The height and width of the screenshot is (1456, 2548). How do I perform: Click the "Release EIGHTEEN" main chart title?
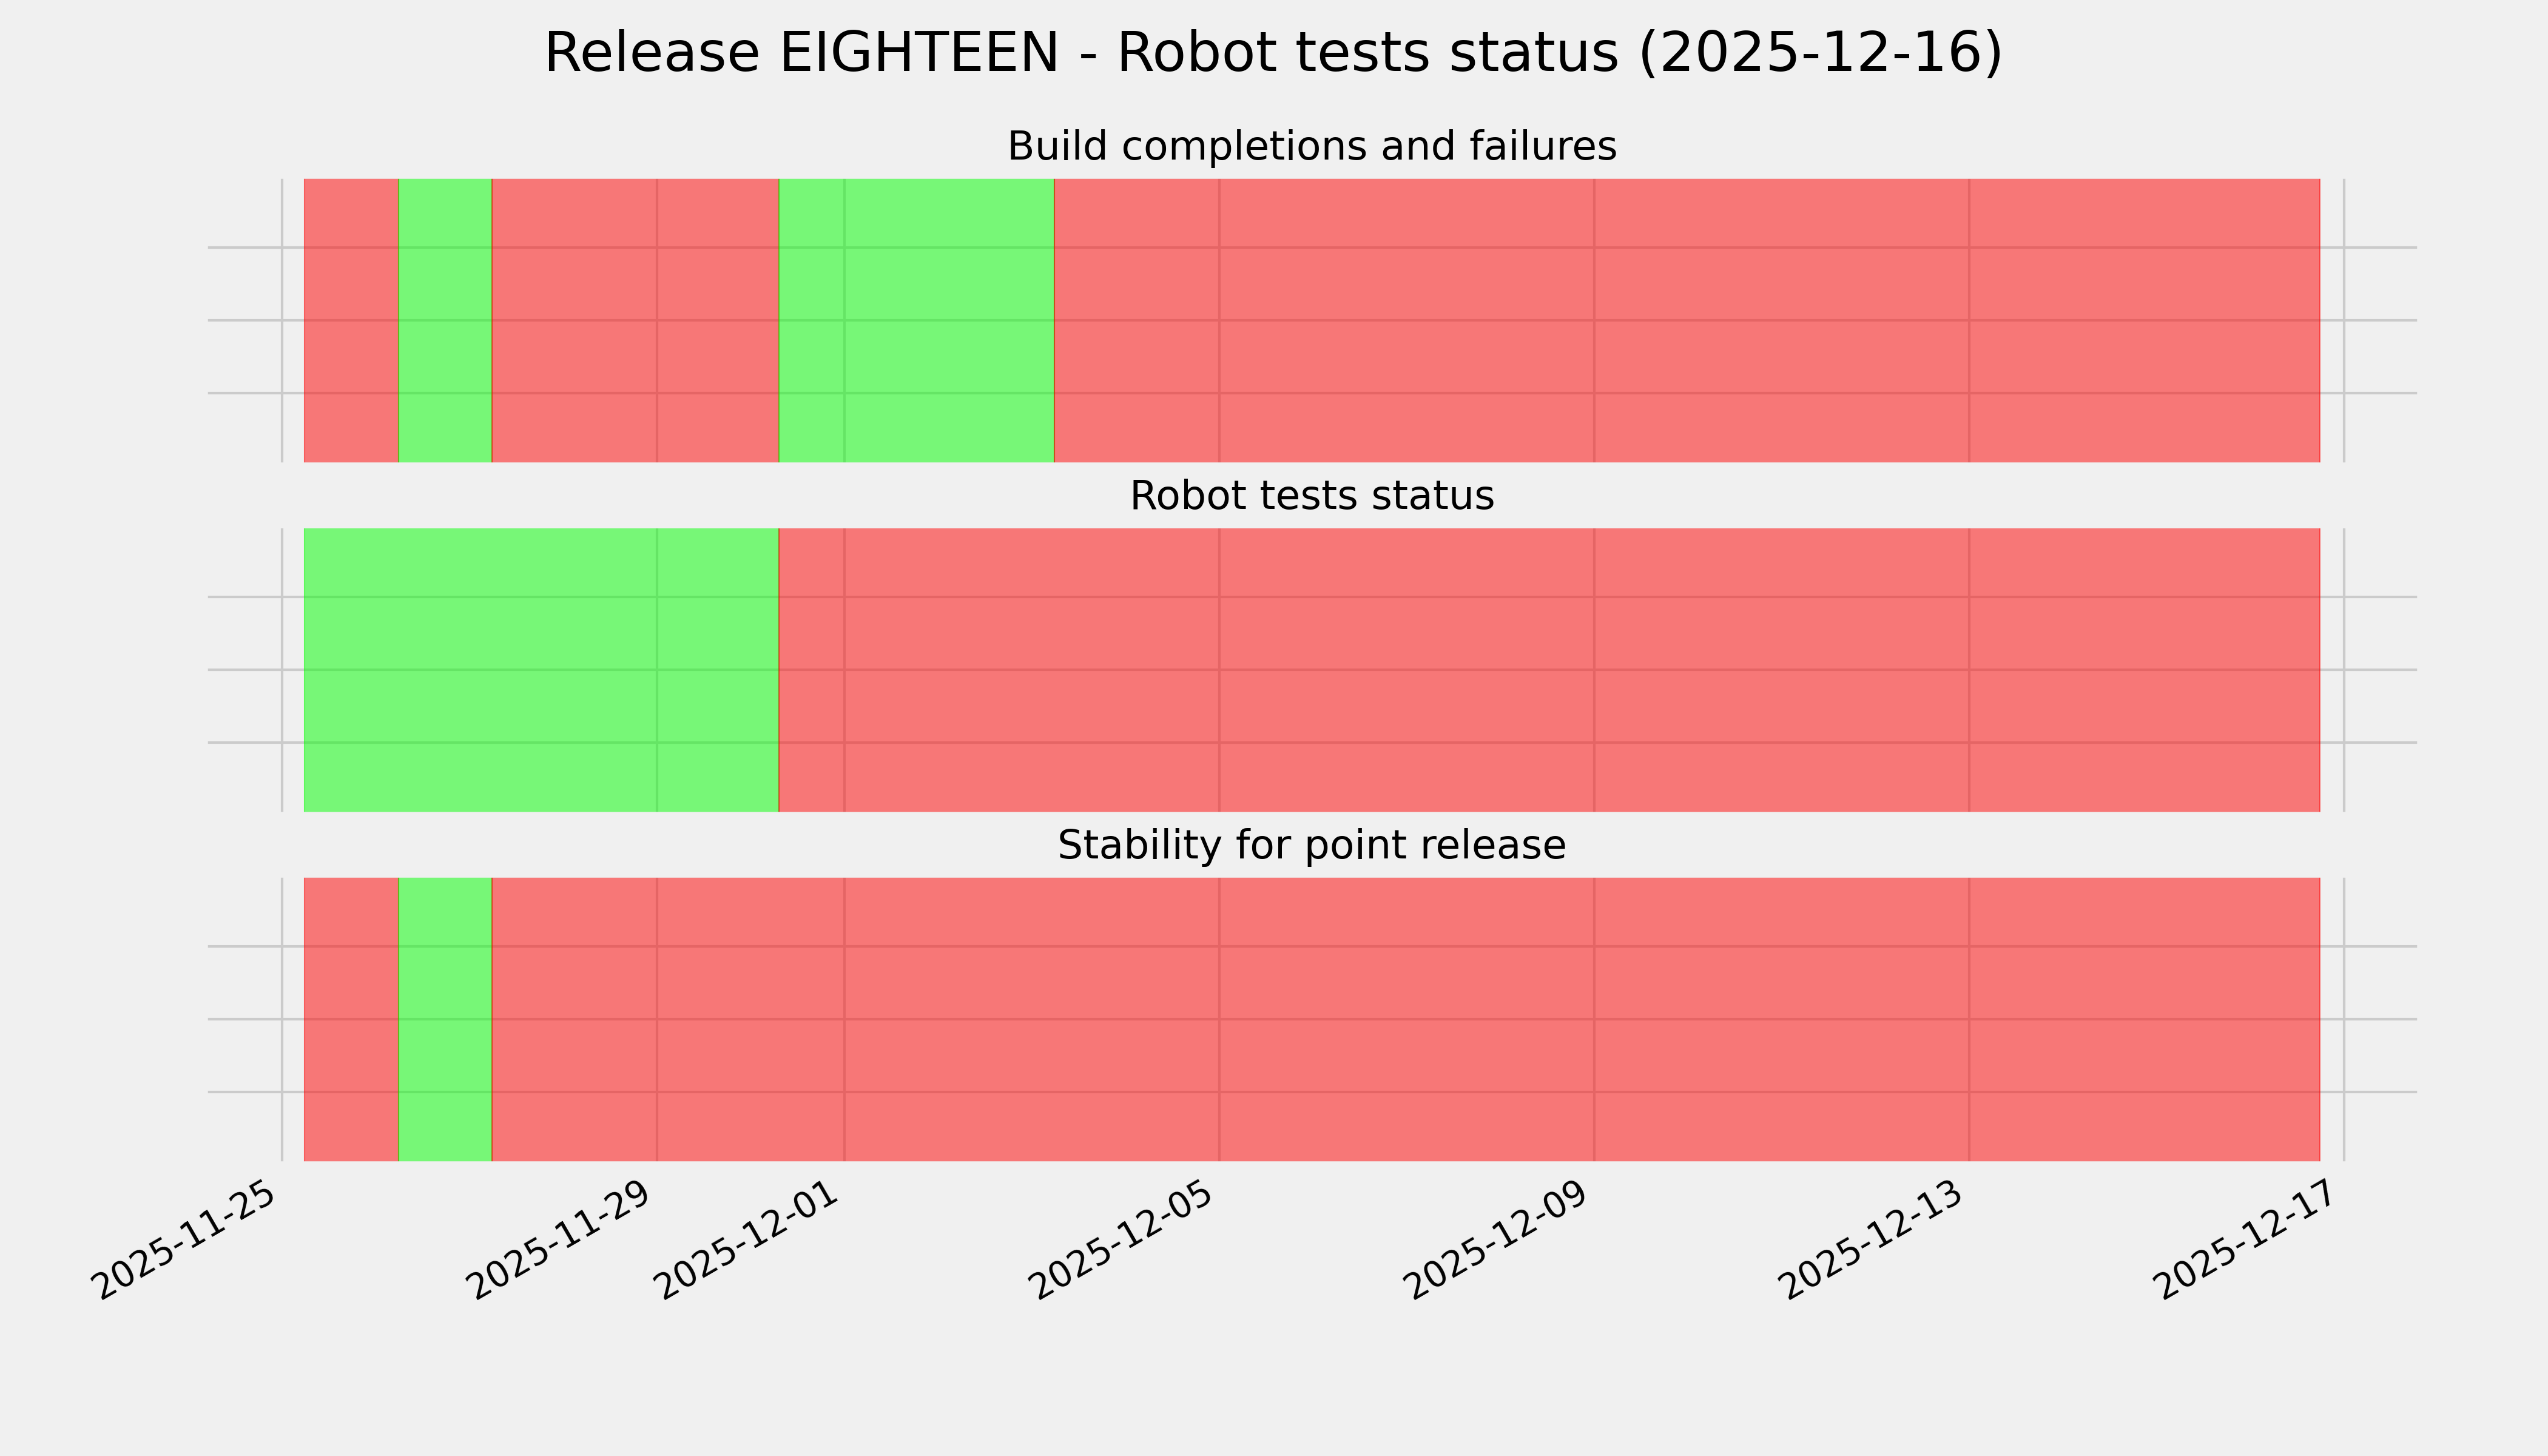[x=1272, y=54]
